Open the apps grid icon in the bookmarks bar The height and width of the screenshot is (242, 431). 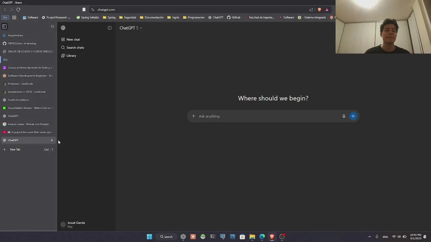pyautogui.click(x=14, y=17)
